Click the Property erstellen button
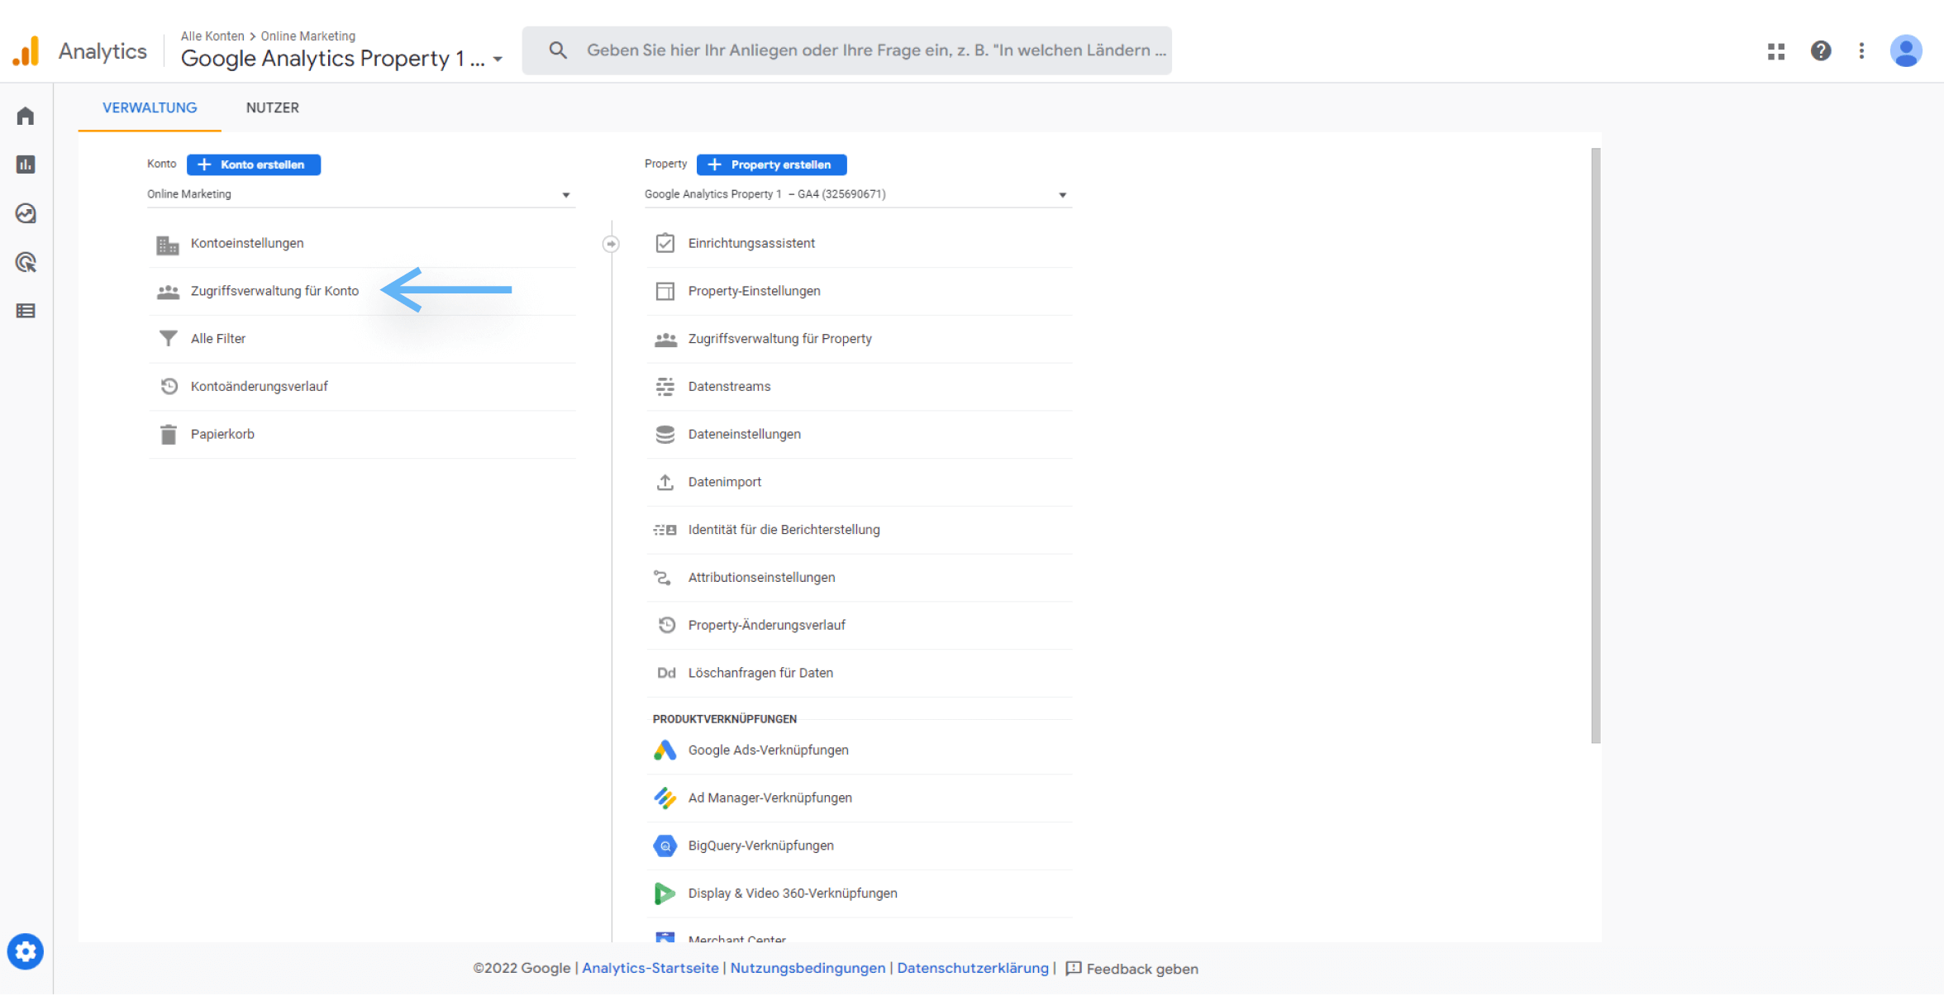The height and width of the screenshot is (996, 1944). (772, 165)
